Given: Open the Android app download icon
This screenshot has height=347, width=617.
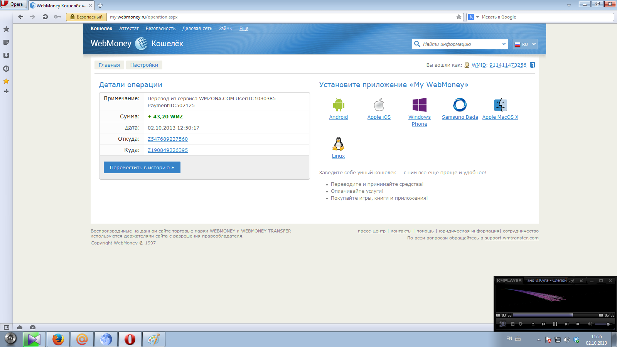Looking at the screenshot, I should [x=338, y=105].
